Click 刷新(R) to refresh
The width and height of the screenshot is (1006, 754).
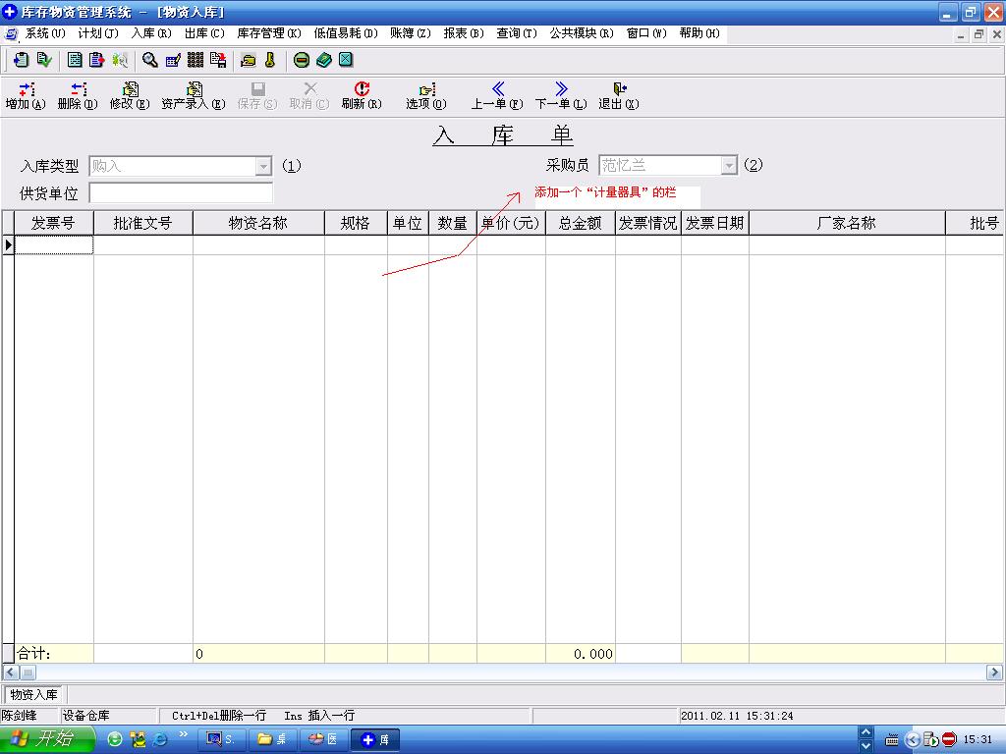pyautogui.click(x=362, y=95)
